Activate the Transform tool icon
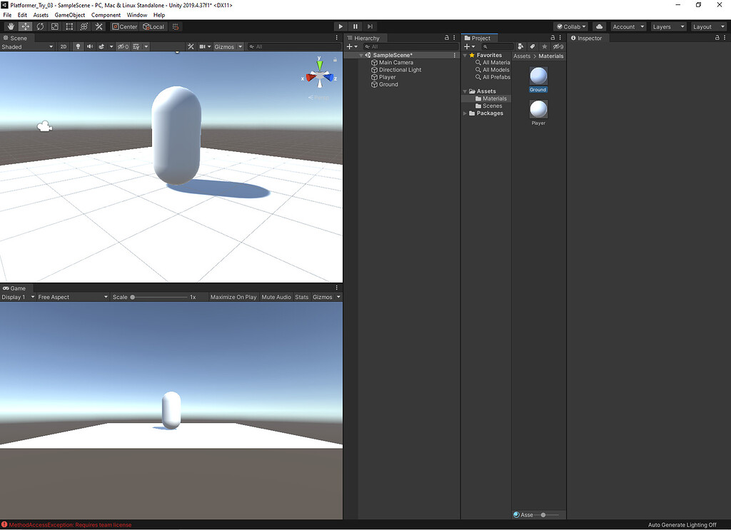 (x=84, y=26)
